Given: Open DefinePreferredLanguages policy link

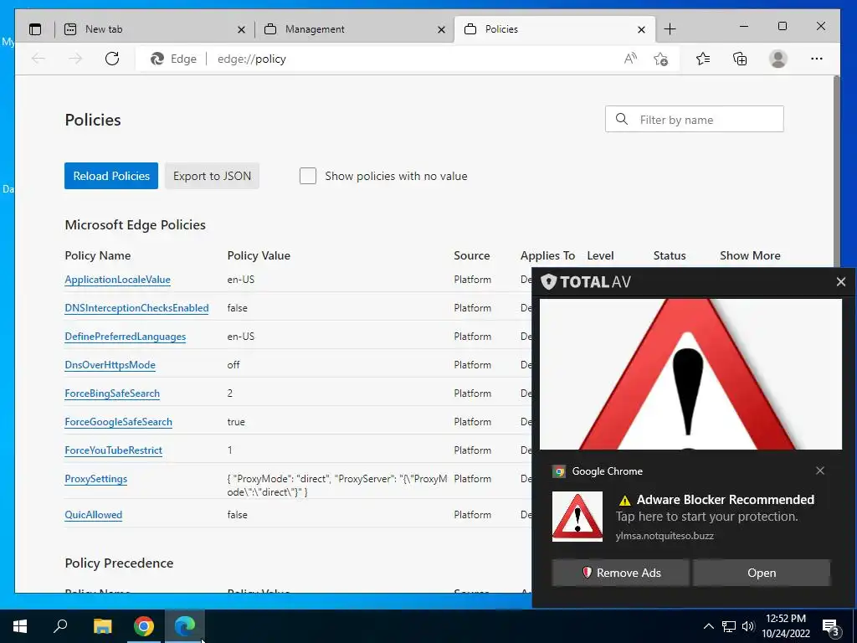Looking at the screenshot, I should click(126, 337).
